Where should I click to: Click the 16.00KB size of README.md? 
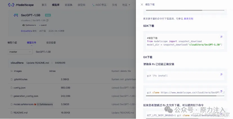65,113
